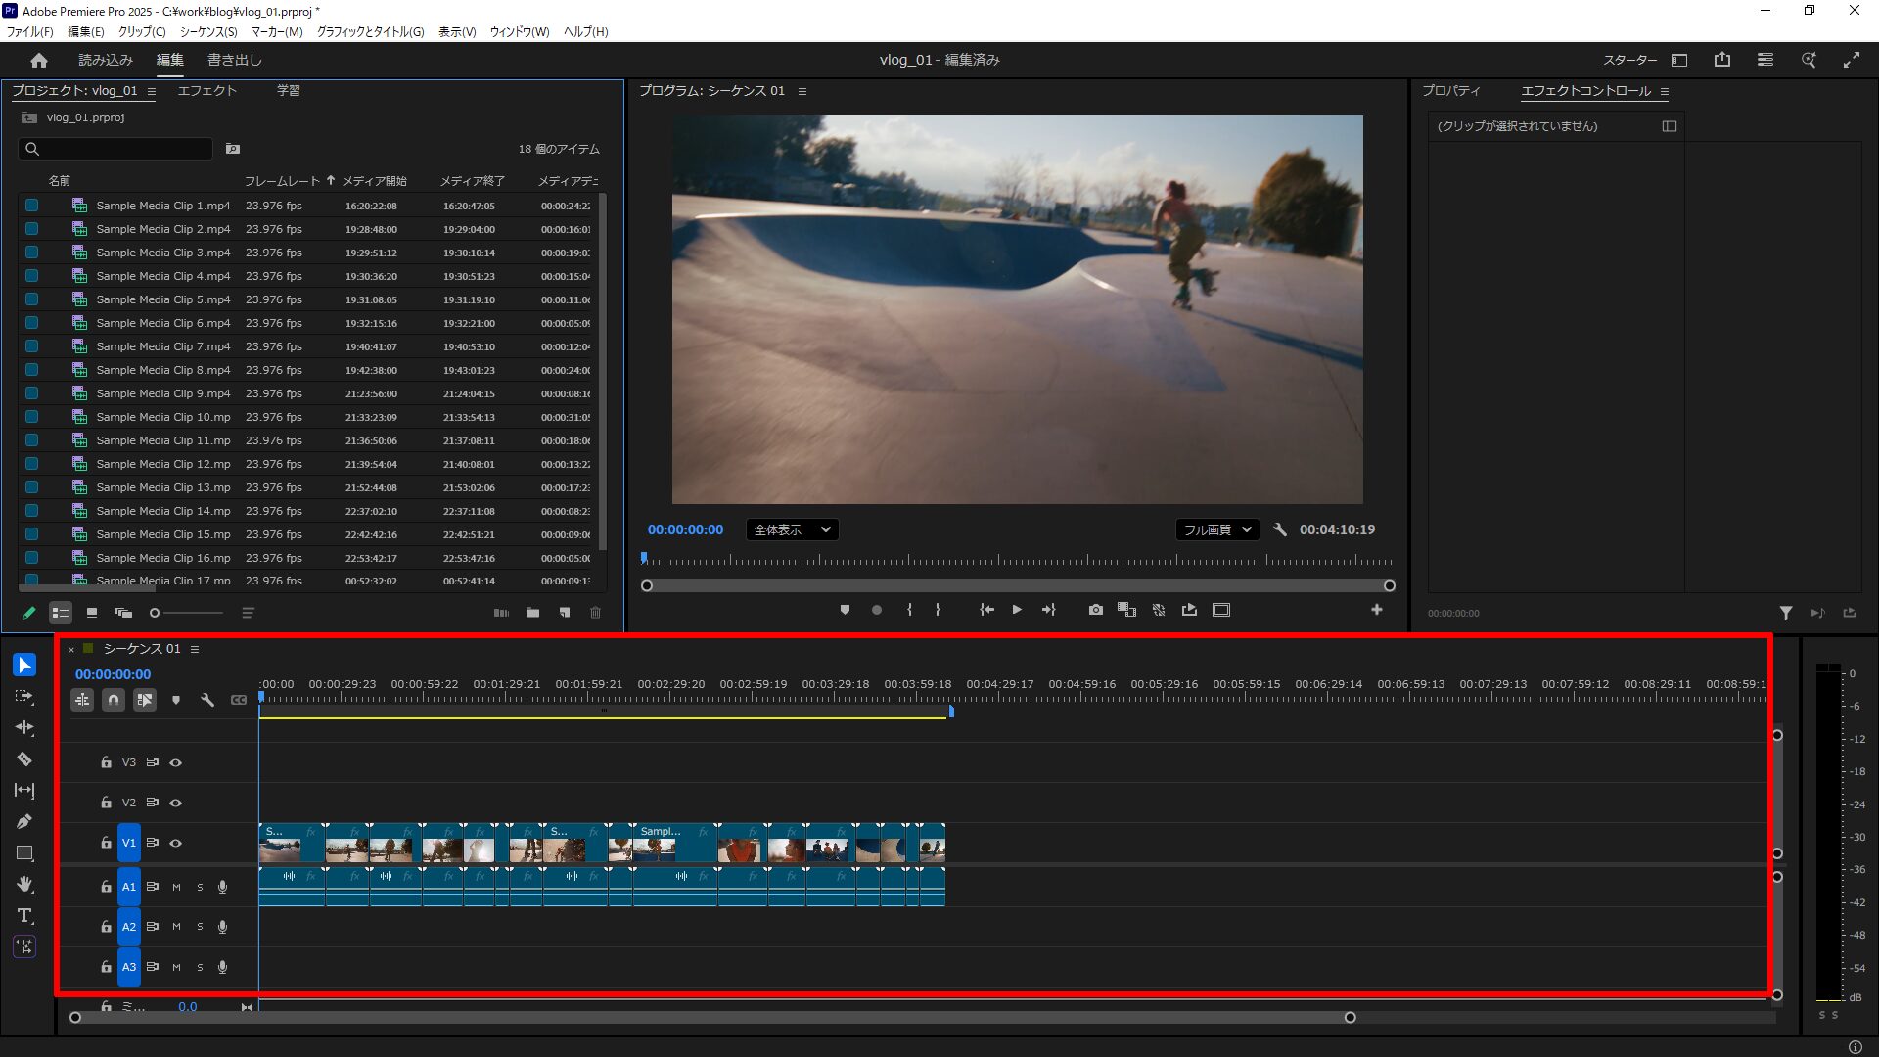Open the シーケンス(S) menu

[207, 31]
